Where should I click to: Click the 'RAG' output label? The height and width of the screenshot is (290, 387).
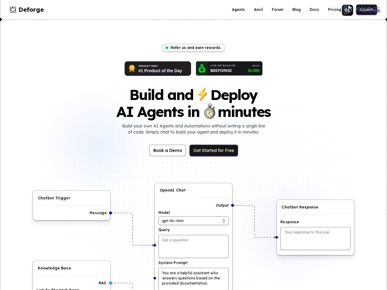(x=102, y=283)
